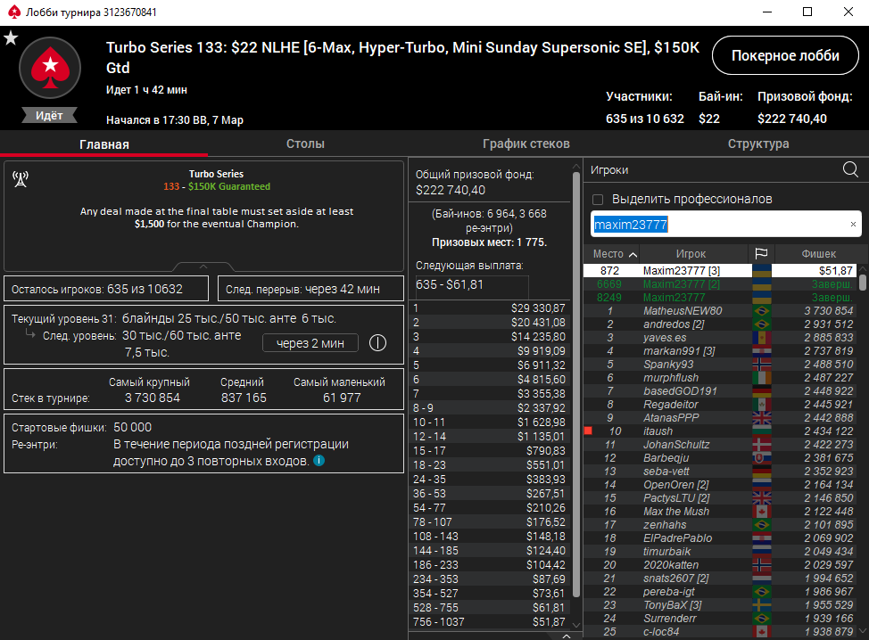Click the flag next to JohanSchultz
Image resolution: width=869 pixels, height=640 pixels.
762,445
